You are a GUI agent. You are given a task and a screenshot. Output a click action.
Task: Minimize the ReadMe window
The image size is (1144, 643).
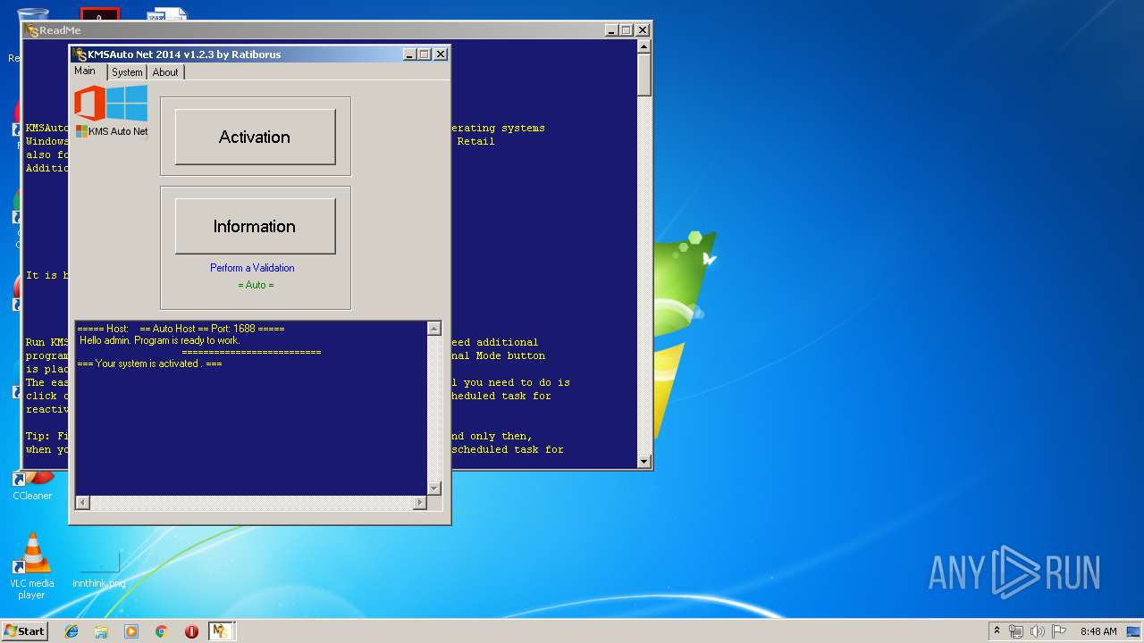tap(610, 30)
